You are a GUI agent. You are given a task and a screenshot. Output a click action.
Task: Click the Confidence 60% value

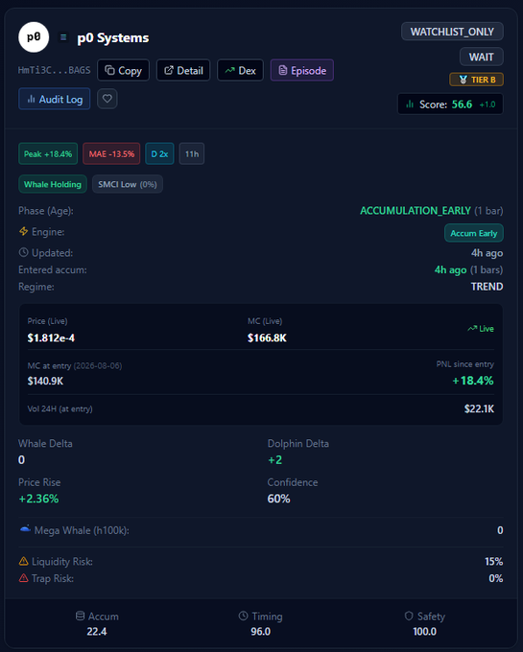coord(278,499)
